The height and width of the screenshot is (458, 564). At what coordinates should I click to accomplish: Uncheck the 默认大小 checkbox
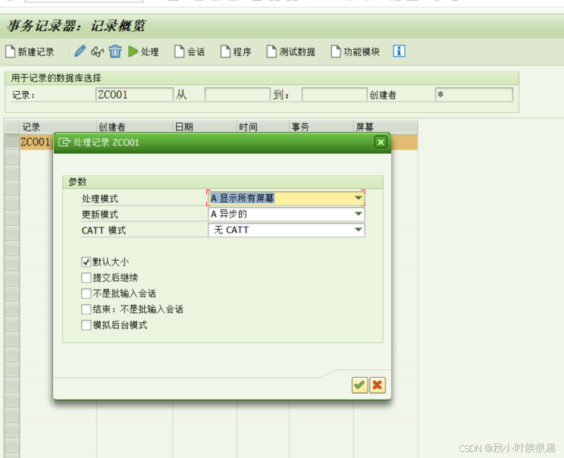pyautogui.click(x=86, y=262)
